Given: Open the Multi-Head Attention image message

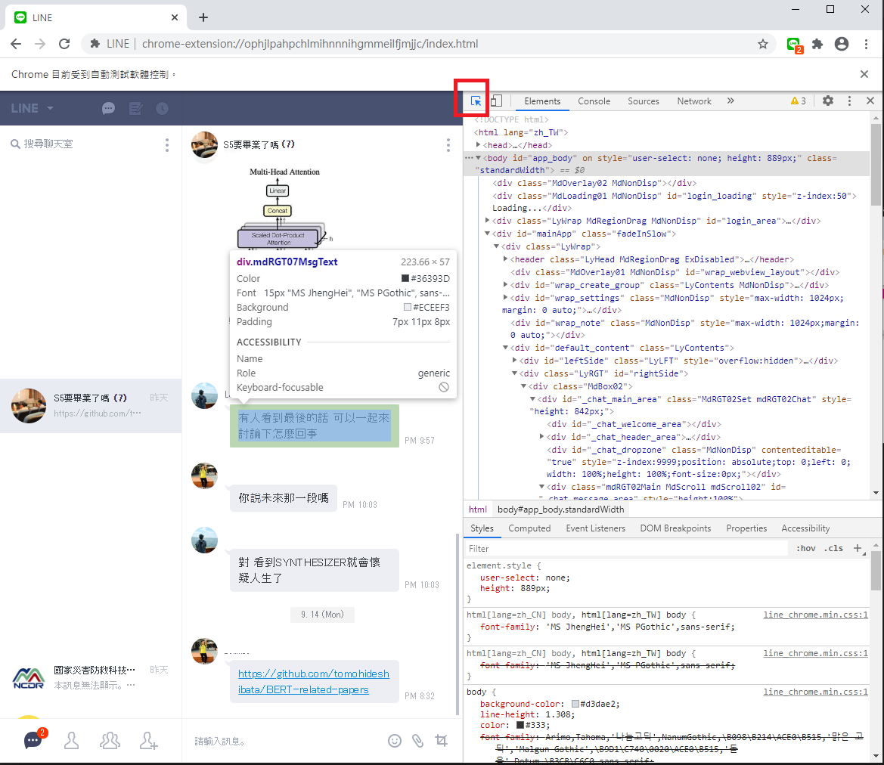Looking at the screenshot, I should 284,207.
